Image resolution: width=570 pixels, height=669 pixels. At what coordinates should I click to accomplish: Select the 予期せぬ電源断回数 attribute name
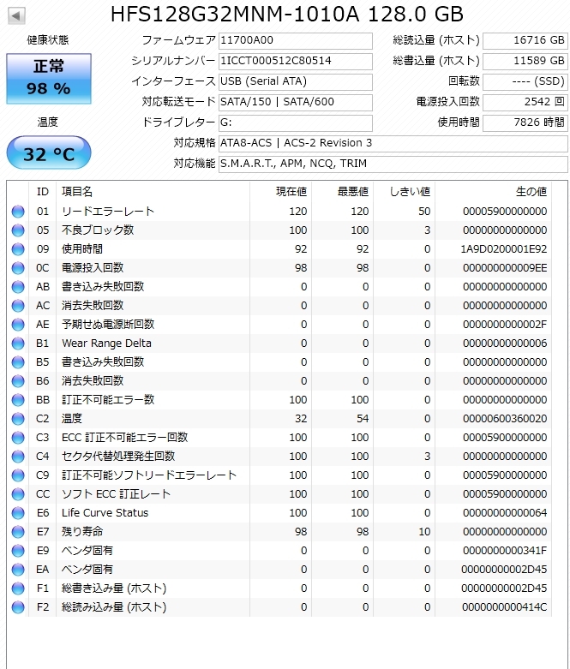pos(108,325)
